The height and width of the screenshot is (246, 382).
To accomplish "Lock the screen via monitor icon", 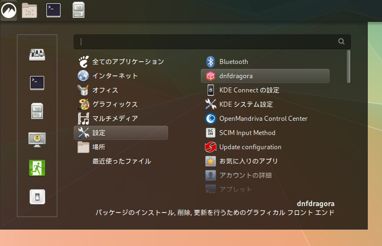I will click(x=37, y=139).
